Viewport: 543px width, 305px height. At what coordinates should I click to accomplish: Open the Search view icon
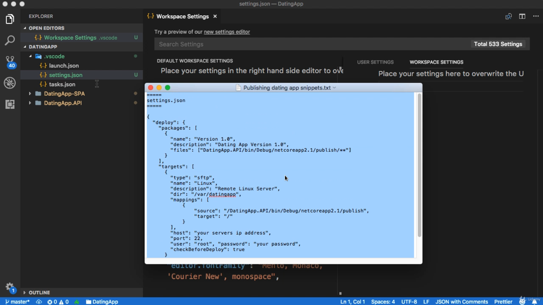[x=10, y=40]
